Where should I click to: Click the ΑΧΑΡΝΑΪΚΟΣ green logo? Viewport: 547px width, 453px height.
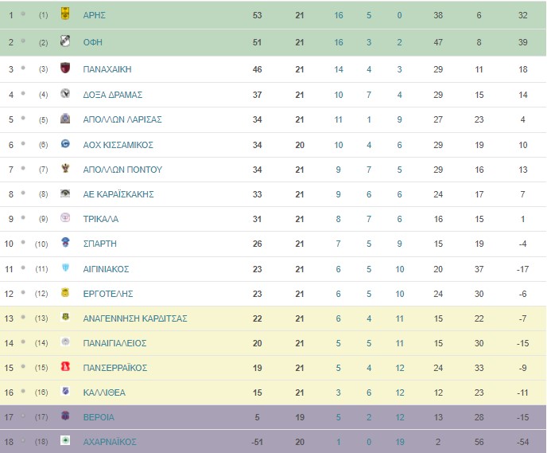tap(65, 440)
